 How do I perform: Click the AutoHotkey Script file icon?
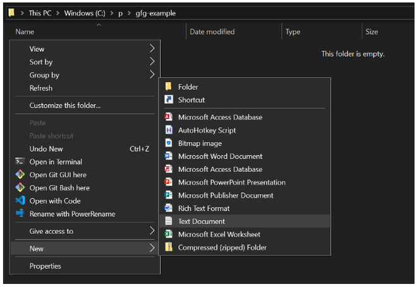click(169, 130)
